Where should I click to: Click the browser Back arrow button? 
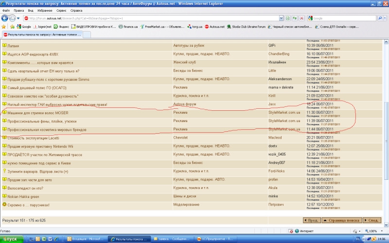[x=6, y=18]
